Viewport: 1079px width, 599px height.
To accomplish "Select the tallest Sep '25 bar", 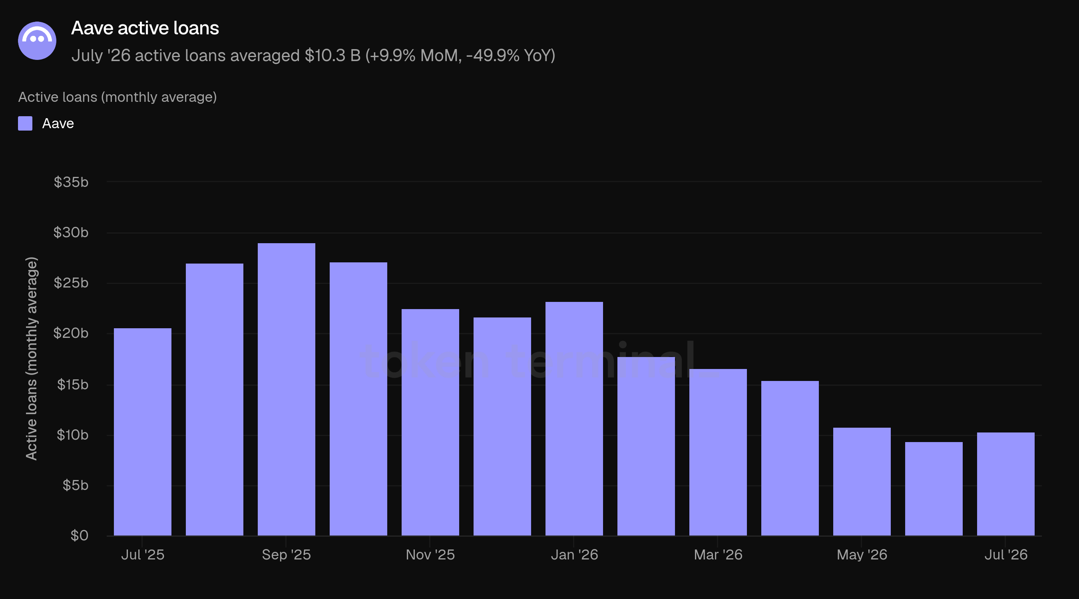I will pyautogui.click(x=287, y=389).
